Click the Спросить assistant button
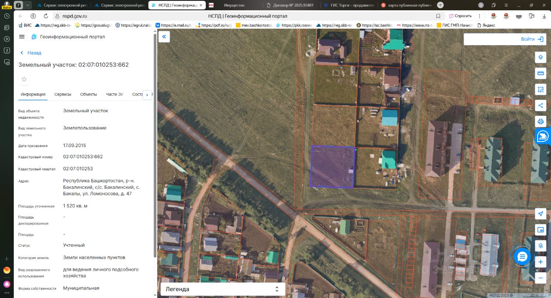The image size is (551, 298). click(460, 16)
